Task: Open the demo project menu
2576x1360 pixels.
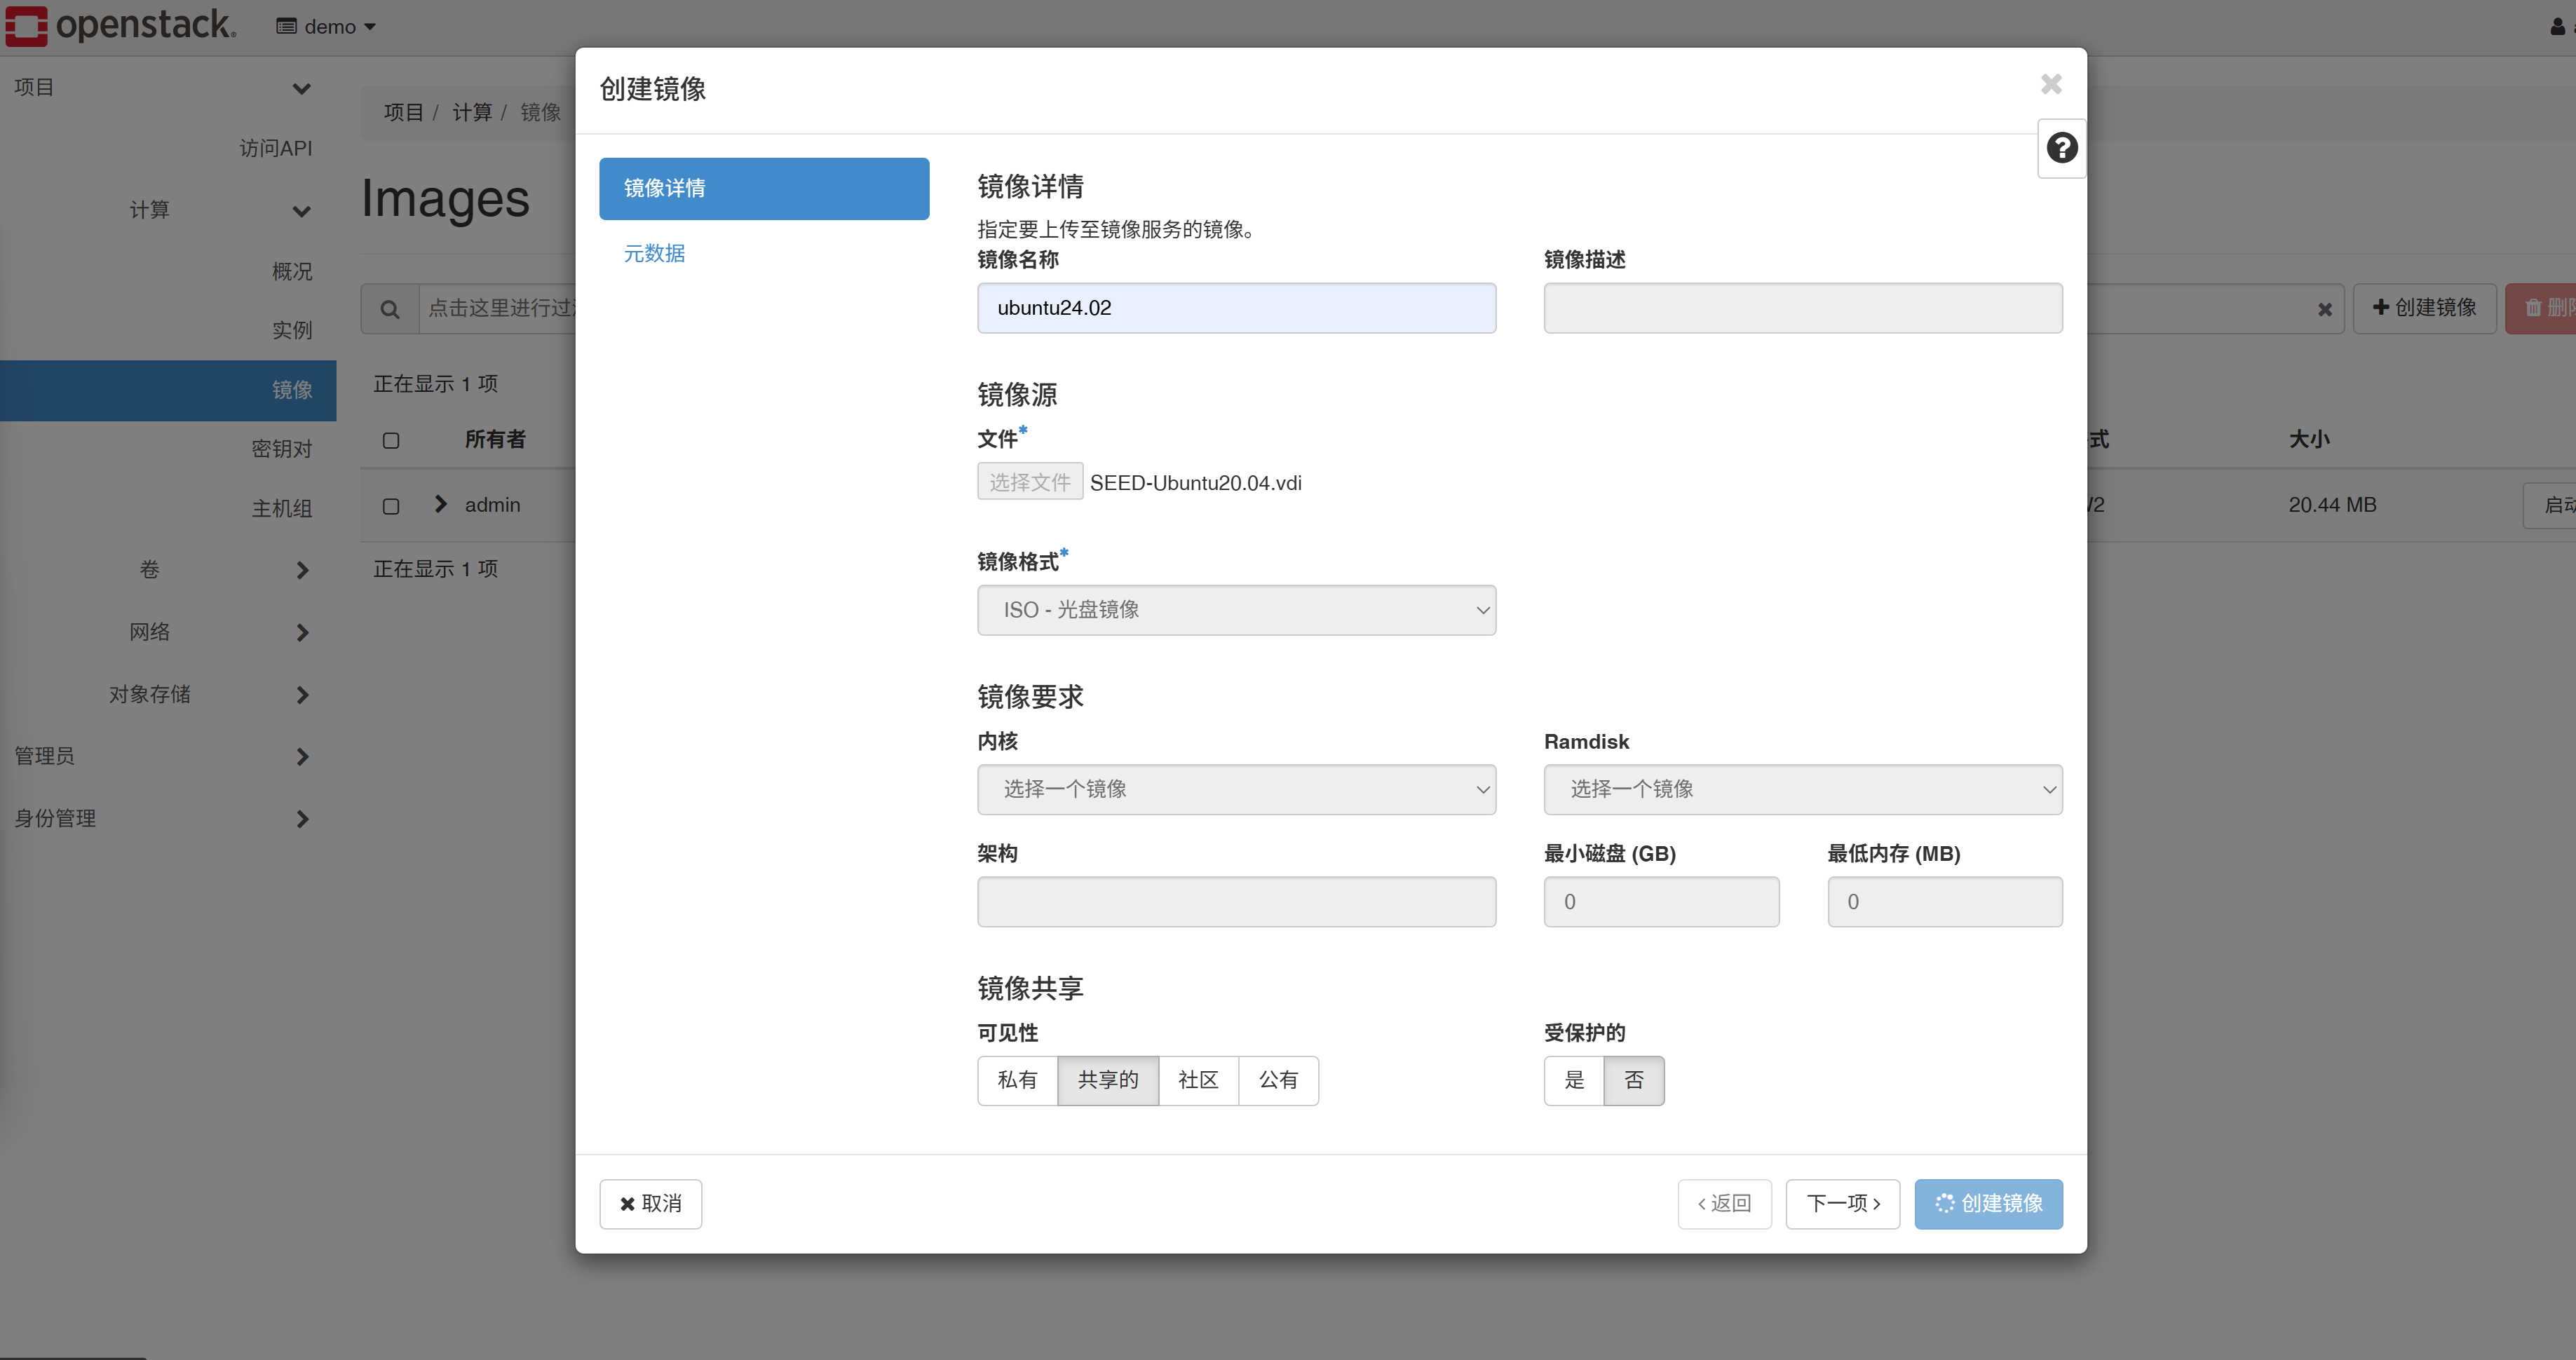Action: pyautogui.click(x=327, y=27)
